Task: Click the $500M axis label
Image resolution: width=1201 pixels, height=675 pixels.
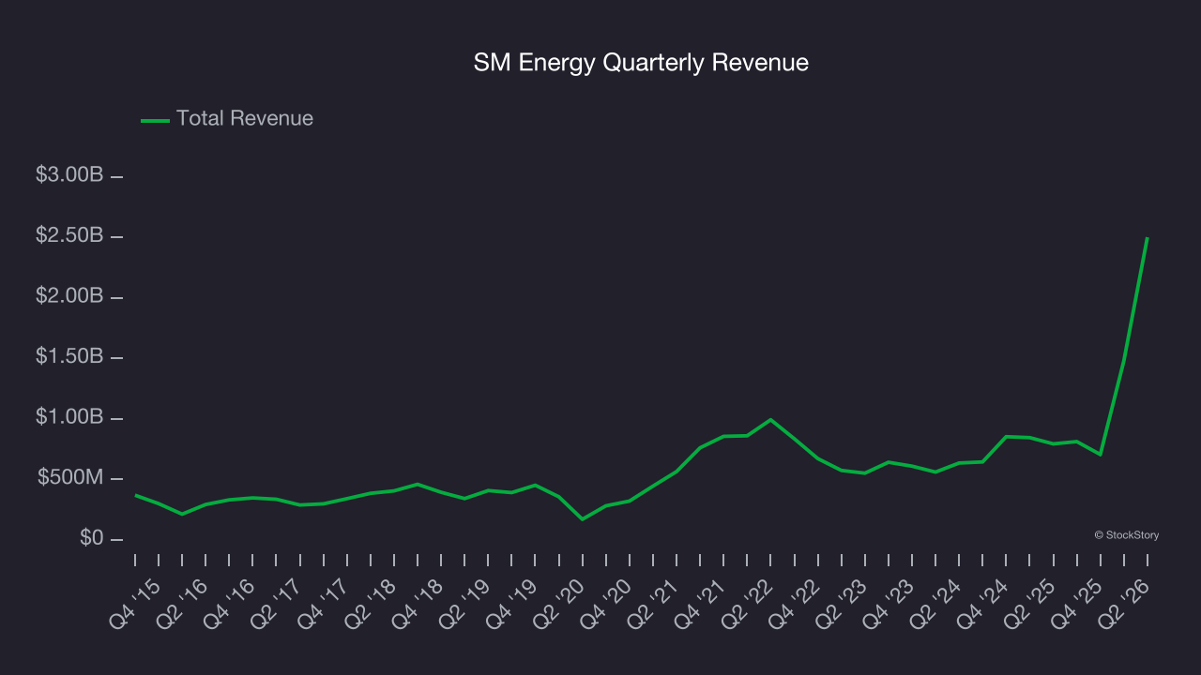Action: (x=71, y=478)
